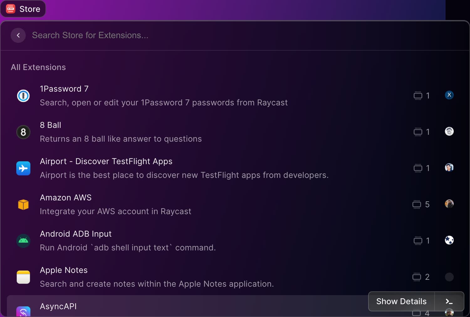470x317 pixels.
Task: Click the Apple Notes icon
Action: pyautogui.click(x=23, y=277)
